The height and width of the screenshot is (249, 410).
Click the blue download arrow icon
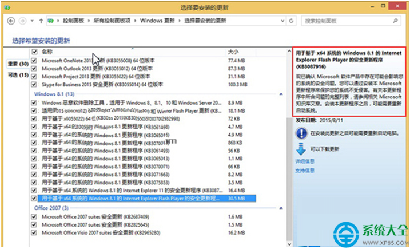[301, 149]
